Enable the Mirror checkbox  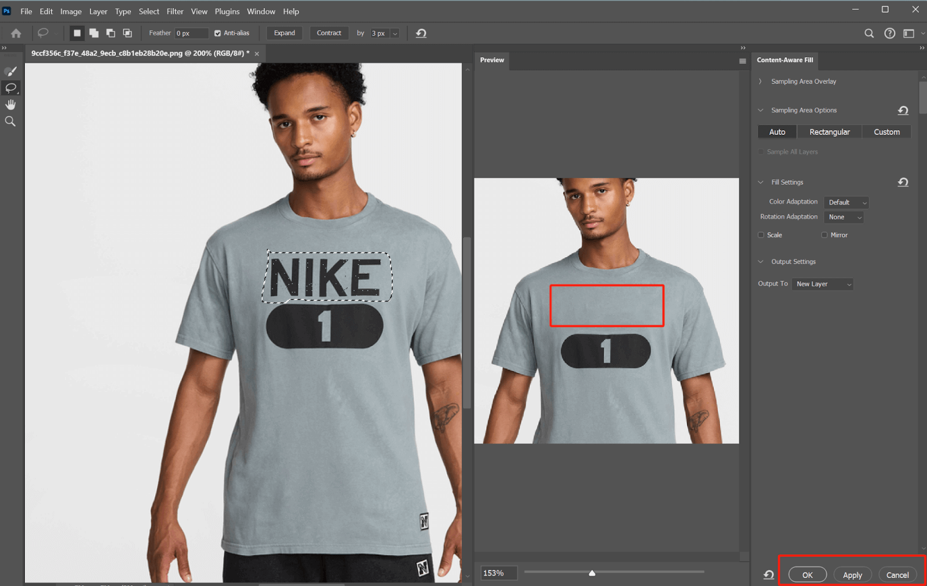pos(824,235)
